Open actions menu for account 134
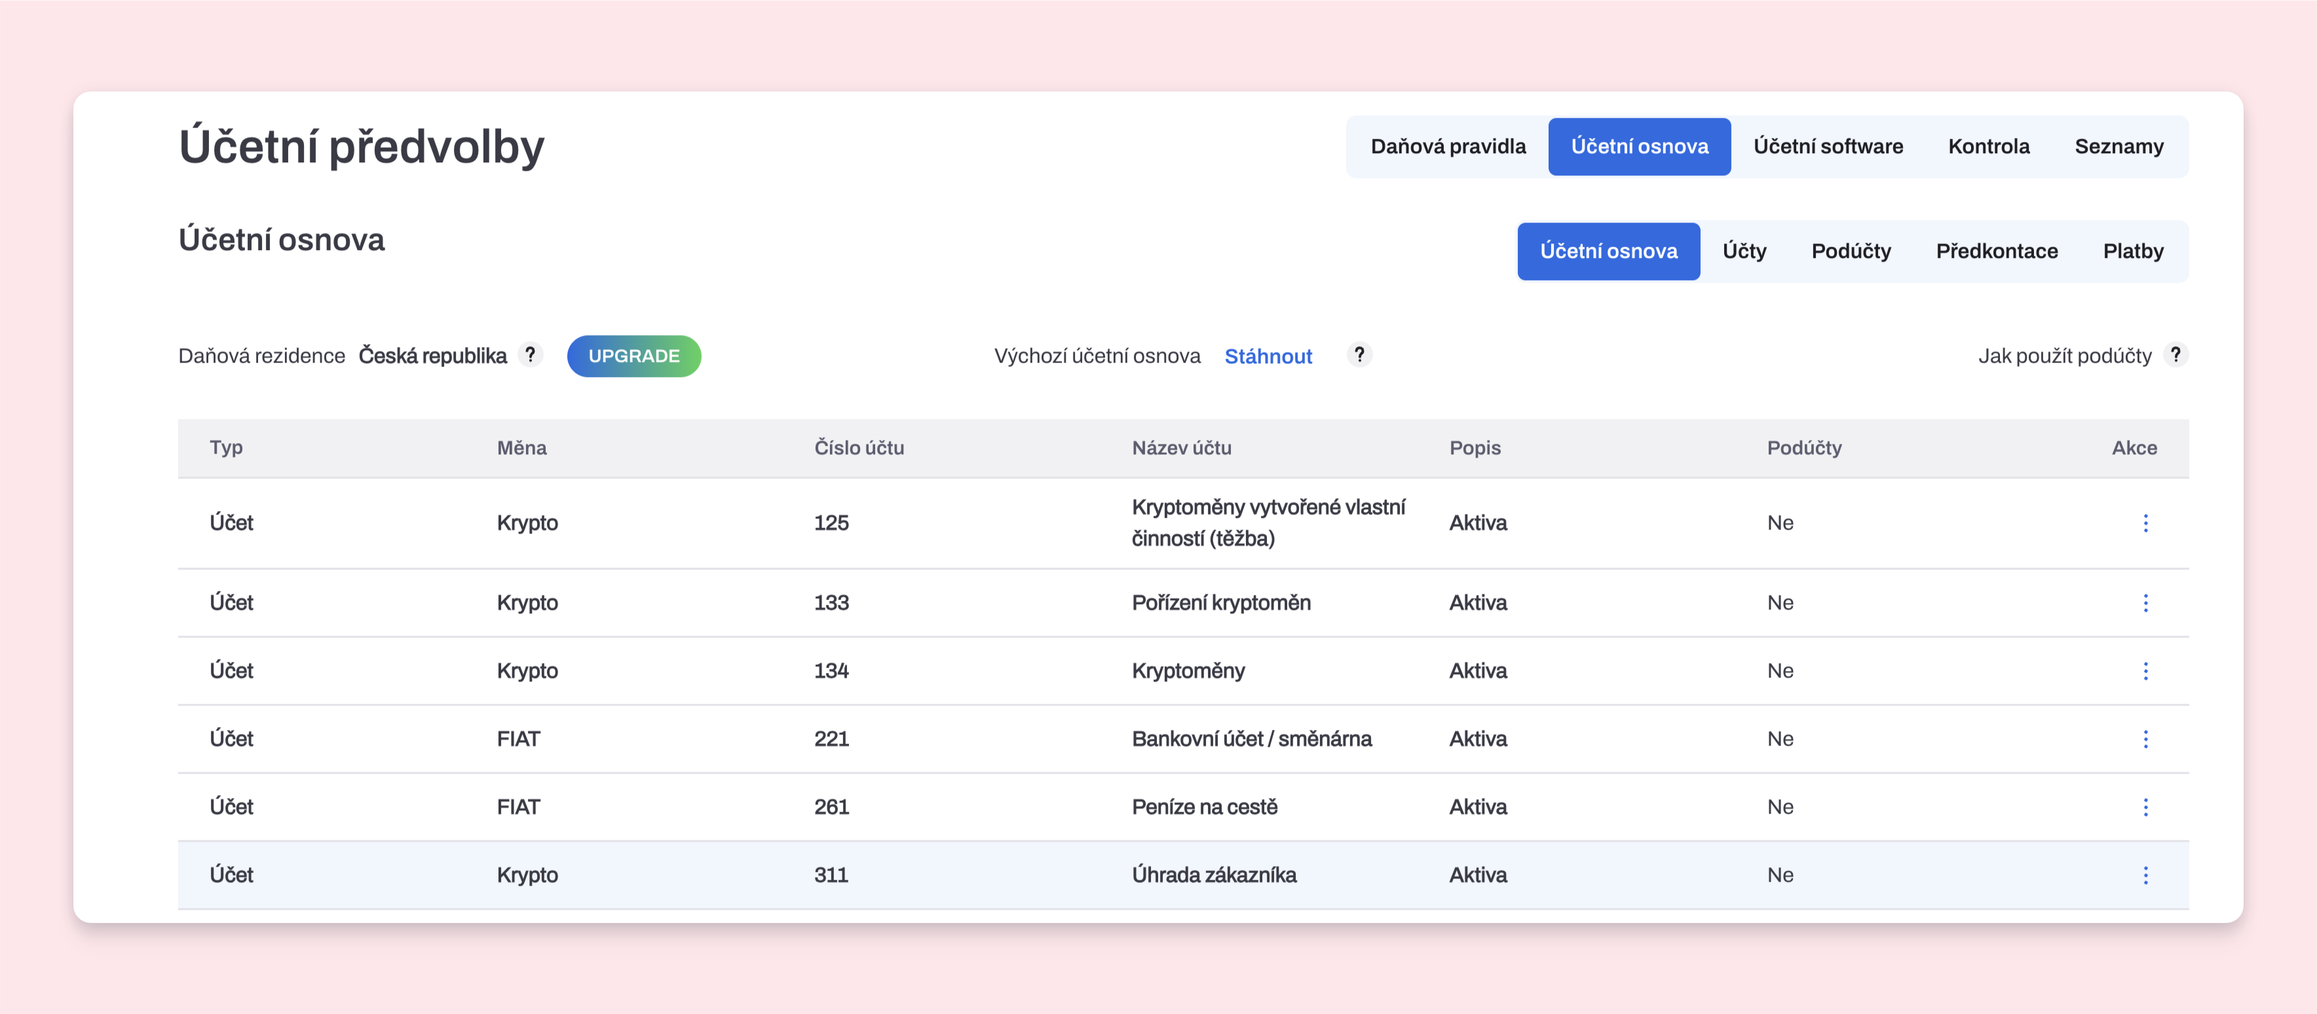 (x=2145, y=670)
